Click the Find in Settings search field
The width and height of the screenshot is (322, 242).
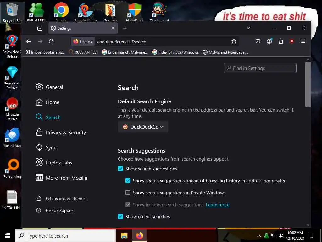point(260,68)
